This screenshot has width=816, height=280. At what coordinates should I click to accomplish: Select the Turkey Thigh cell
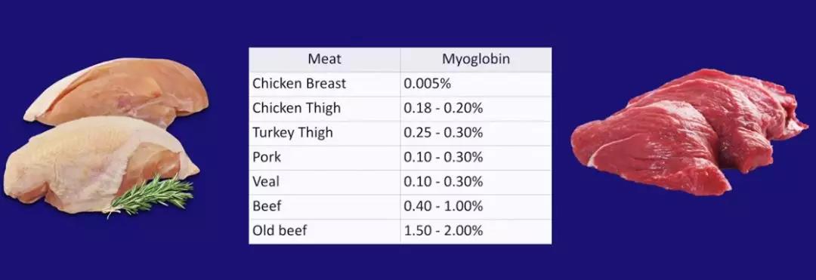coord(324,133)
